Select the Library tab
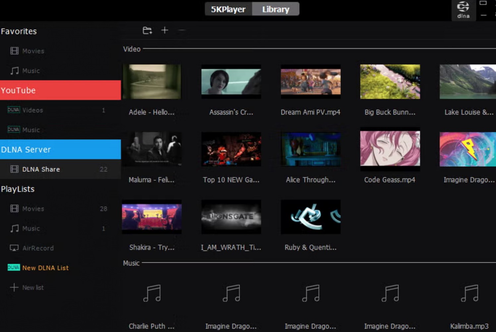Screen dimensions: 496x332 276,9
